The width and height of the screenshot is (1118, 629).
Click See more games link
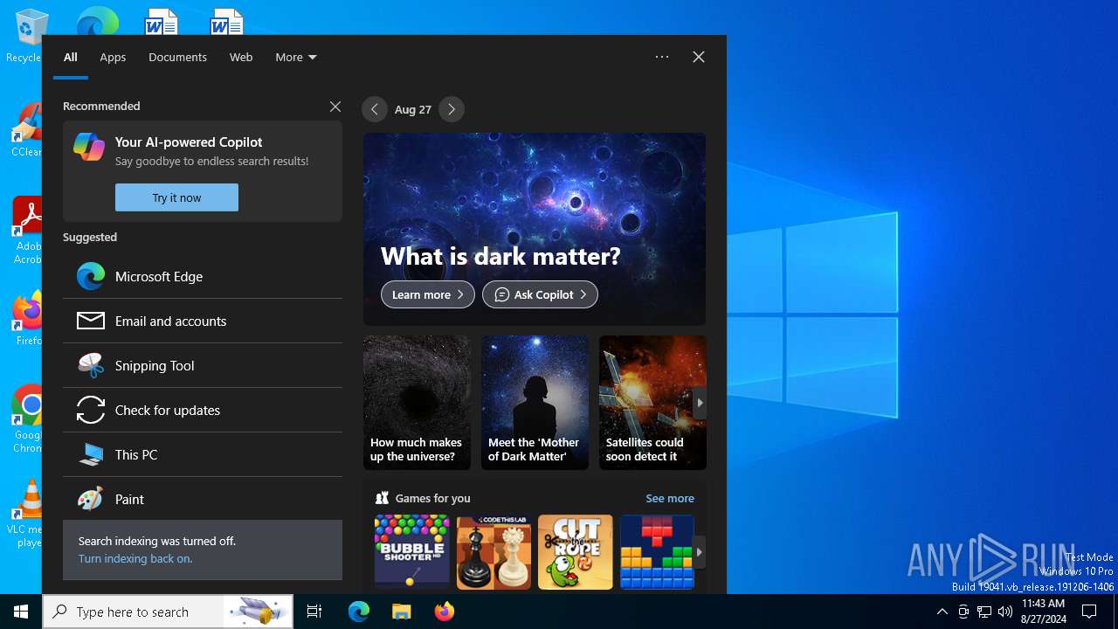(x=670, y=498)
